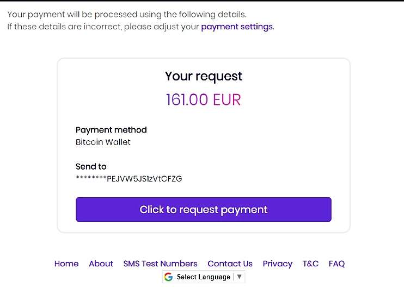Viewport: 404px width, 294px height.
Task: Select the Bitcoin Wallet text
Action: [103, 142]
